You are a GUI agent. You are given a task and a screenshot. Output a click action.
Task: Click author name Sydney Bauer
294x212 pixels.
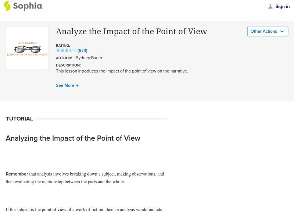pos(89,58)
